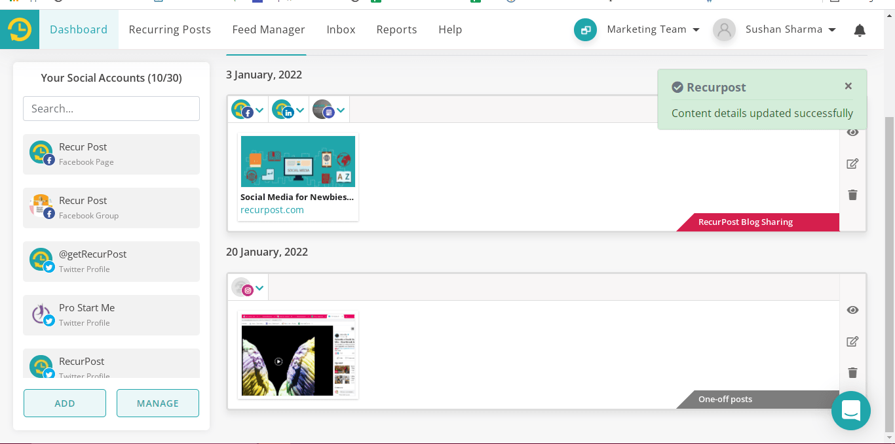Click the Social Media for Newbies thumbnail
This screenshot has height=444, width=895.
(x=298, y=162)
